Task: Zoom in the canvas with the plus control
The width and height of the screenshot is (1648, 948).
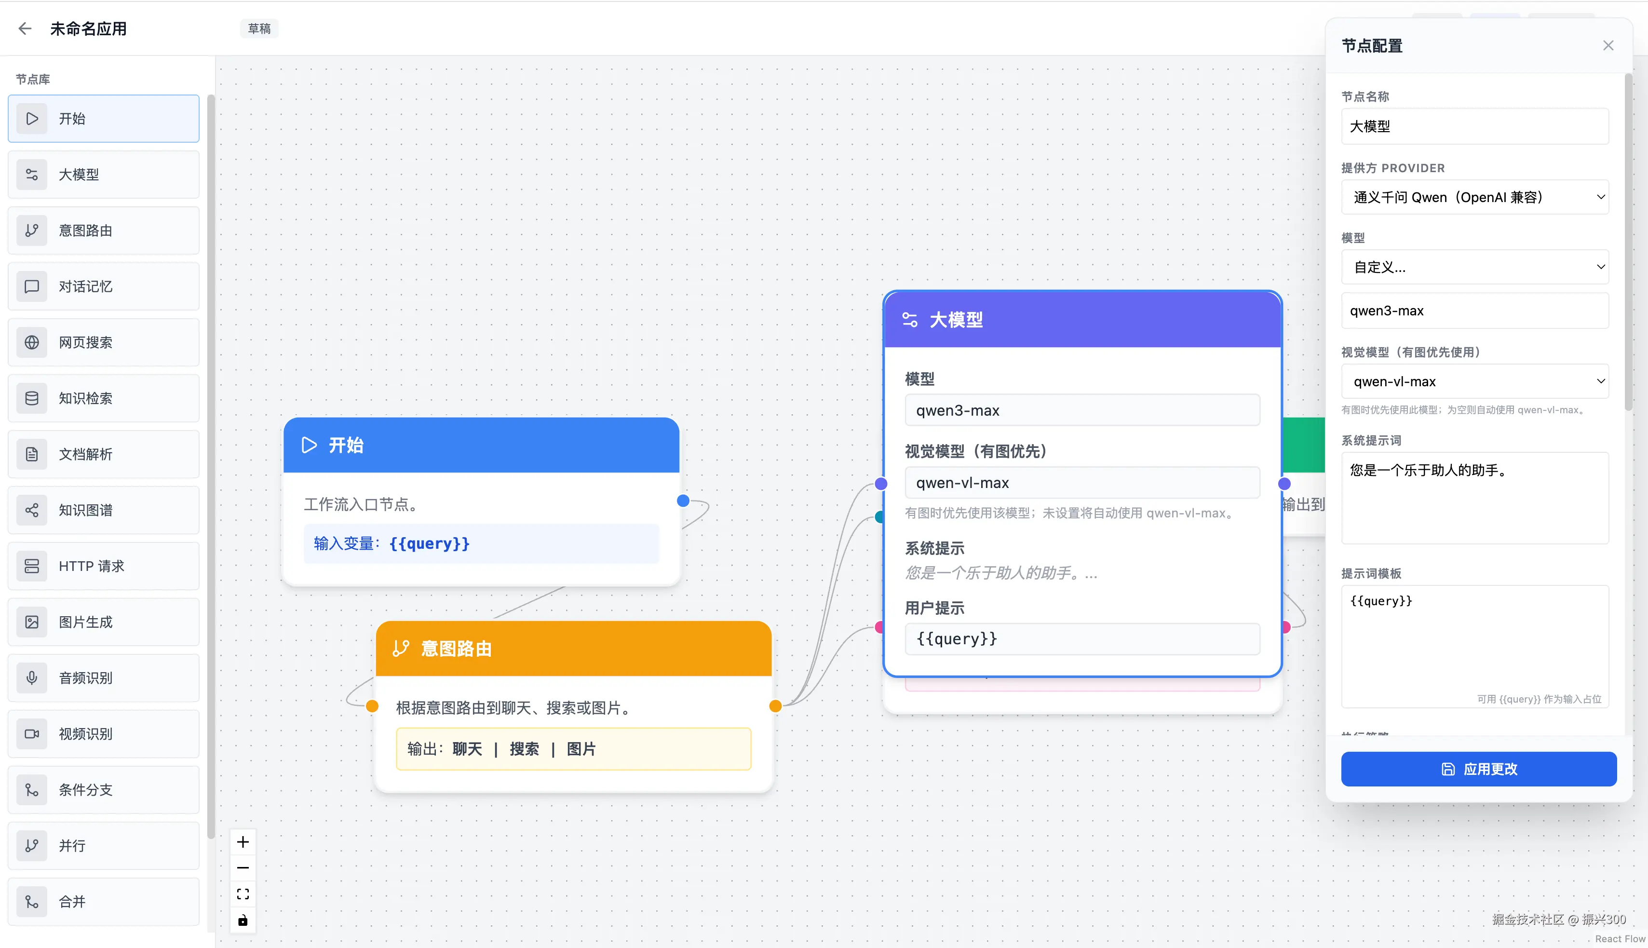Action: click(x=243, y=842)
